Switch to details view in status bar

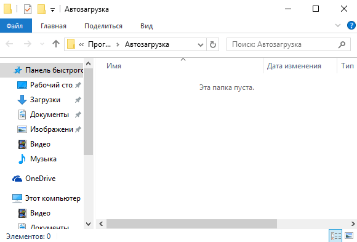click(335, 236)
